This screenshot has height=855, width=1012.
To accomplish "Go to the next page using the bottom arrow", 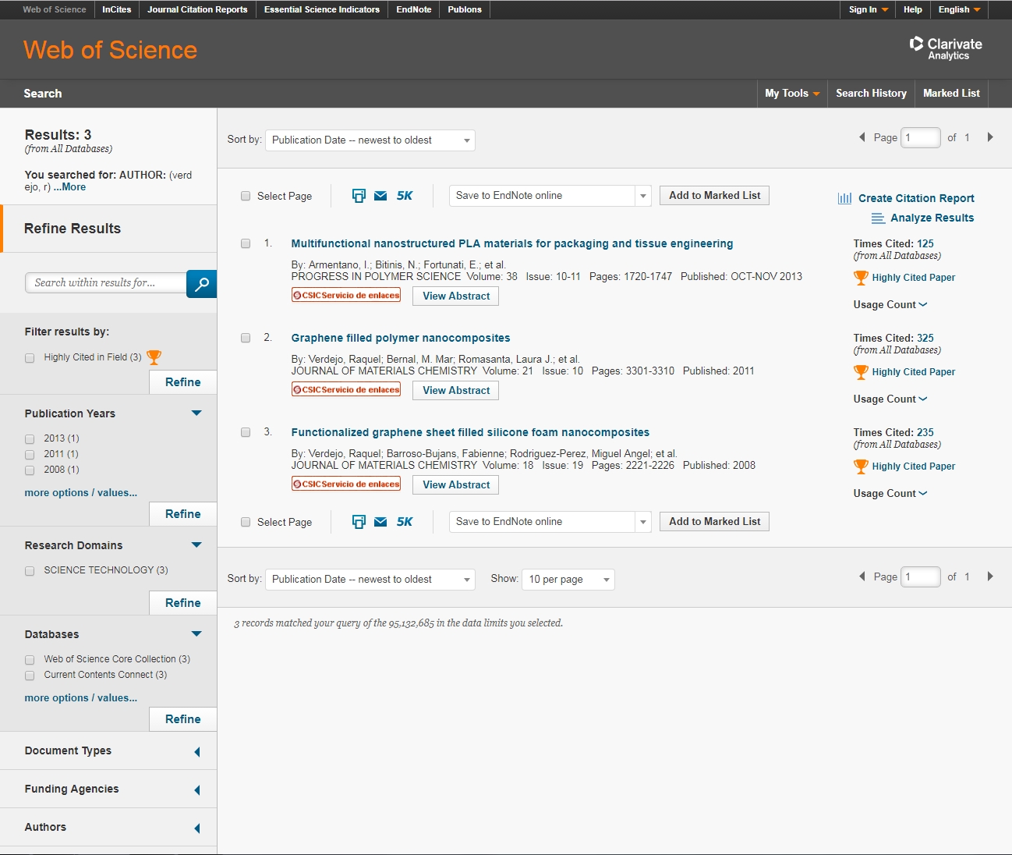I will tap(990, 577).
